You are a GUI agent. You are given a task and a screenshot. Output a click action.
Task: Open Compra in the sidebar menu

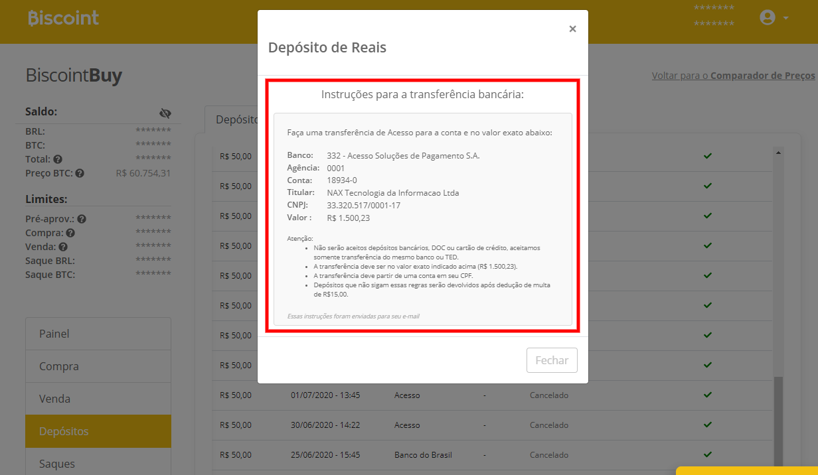98,366
